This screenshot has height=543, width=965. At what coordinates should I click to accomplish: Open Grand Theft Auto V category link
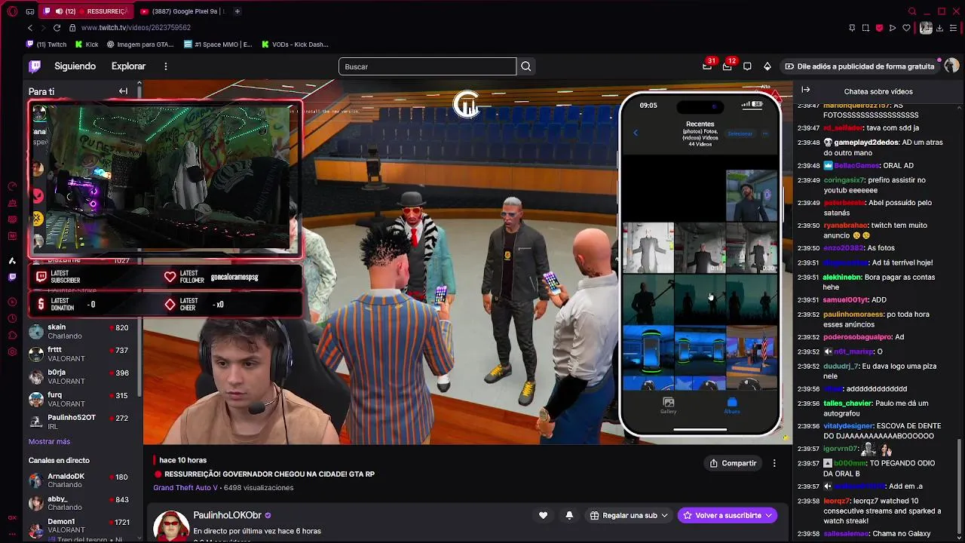pyautogui.click(x=185, y=488)
